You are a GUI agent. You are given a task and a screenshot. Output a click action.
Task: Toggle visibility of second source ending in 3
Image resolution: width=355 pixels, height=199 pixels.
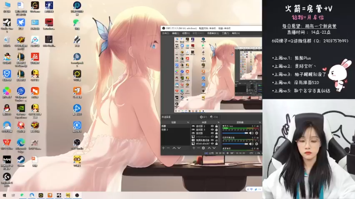pos(212,130)
